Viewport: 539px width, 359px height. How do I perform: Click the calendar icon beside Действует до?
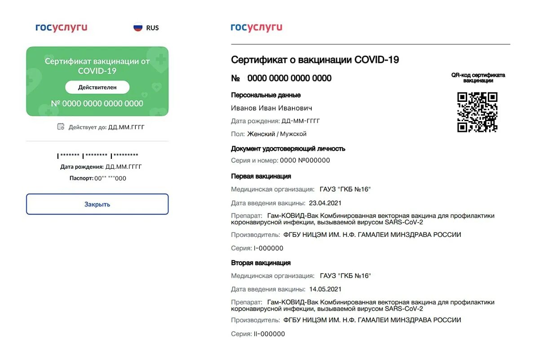[61, 127]
